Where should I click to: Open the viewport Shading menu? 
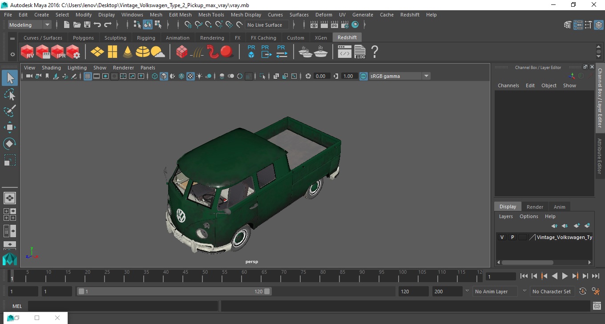pyautogui.click(x=51, y=68)
